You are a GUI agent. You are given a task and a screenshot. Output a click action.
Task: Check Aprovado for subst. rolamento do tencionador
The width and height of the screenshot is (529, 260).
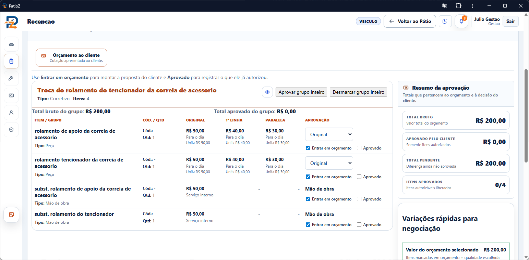click(x=359, y=225)
